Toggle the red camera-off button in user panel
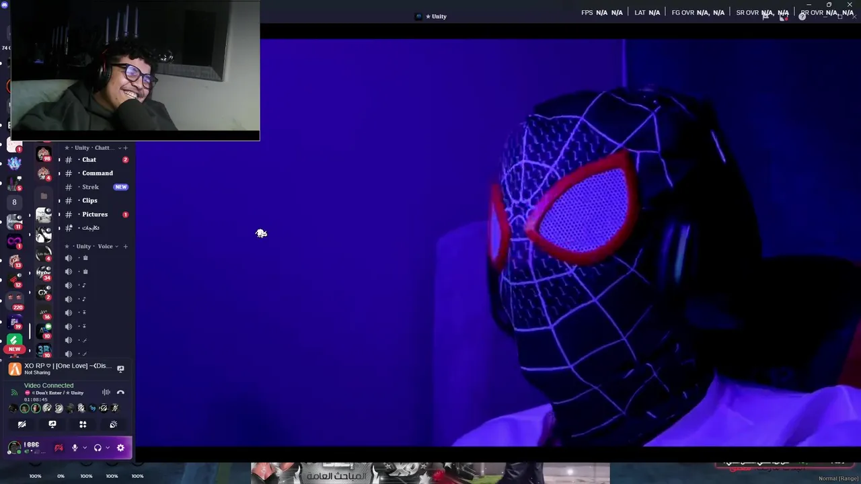This screenshot has height=484, width=861. (59, 448)
